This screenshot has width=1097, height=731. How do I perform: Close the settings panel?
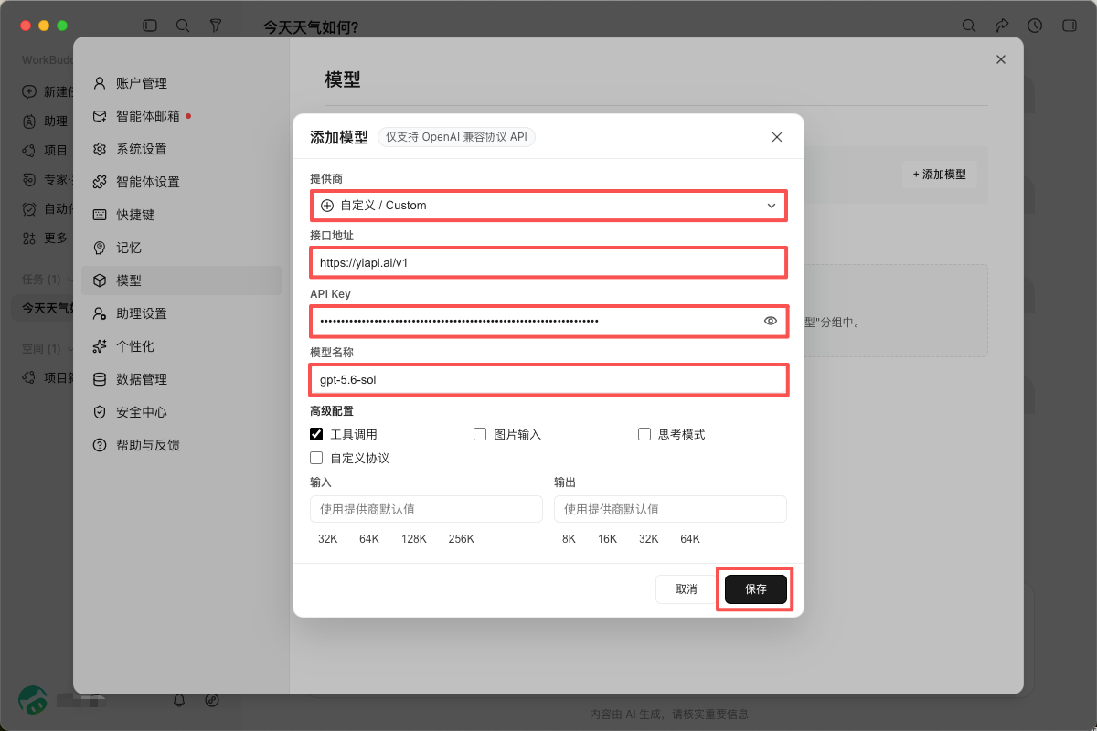[x=1001, y=59]
